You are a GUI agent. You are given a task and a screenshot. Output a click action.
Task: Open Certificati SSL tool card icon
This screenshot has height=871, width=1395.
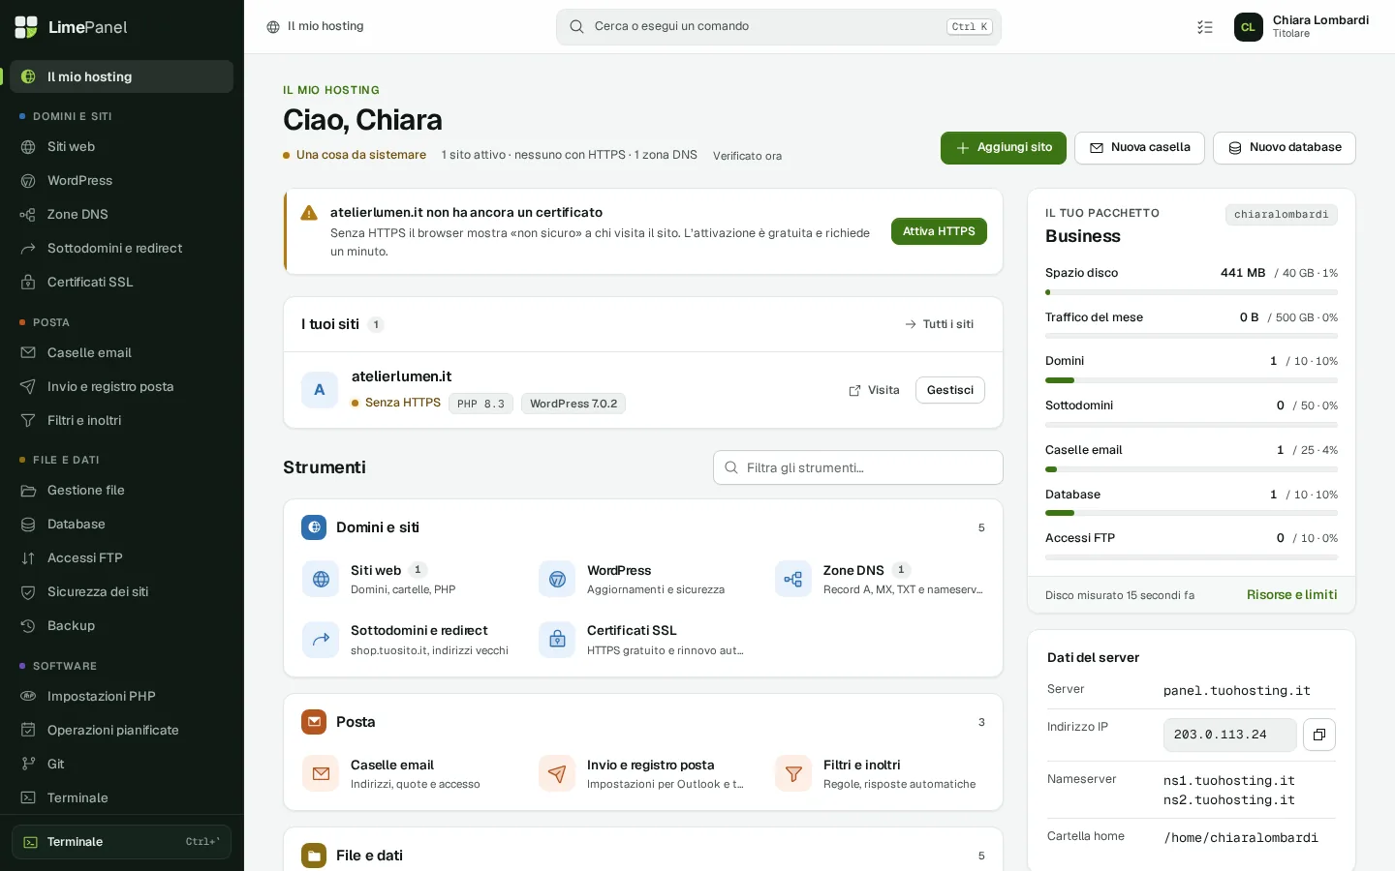(x=557, y=640)
